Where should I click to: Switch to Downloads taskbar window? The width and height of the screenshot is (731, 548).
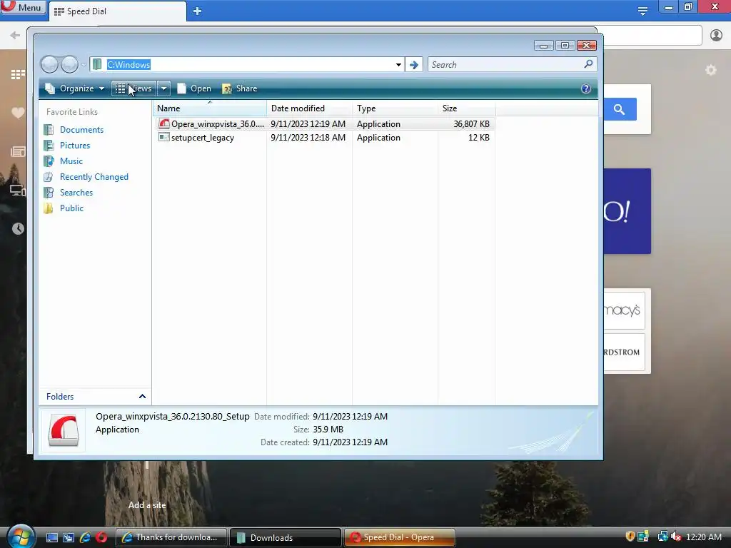286,537
